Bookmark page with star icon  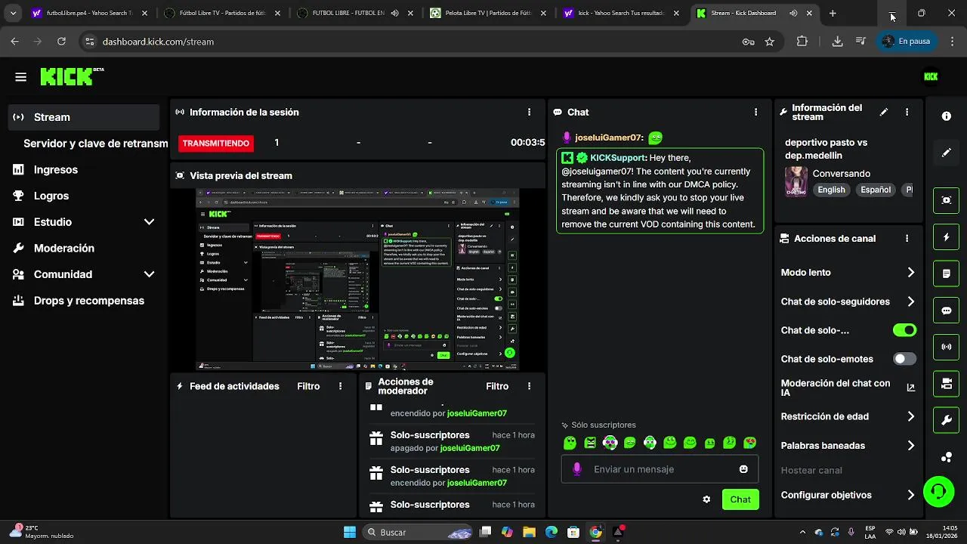click(769, 42)
